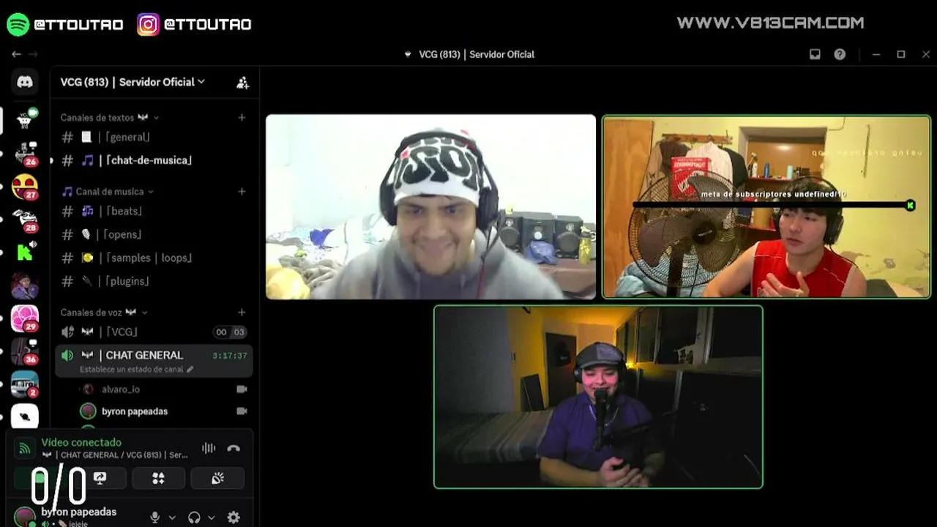Share your screen

[100, 478]
